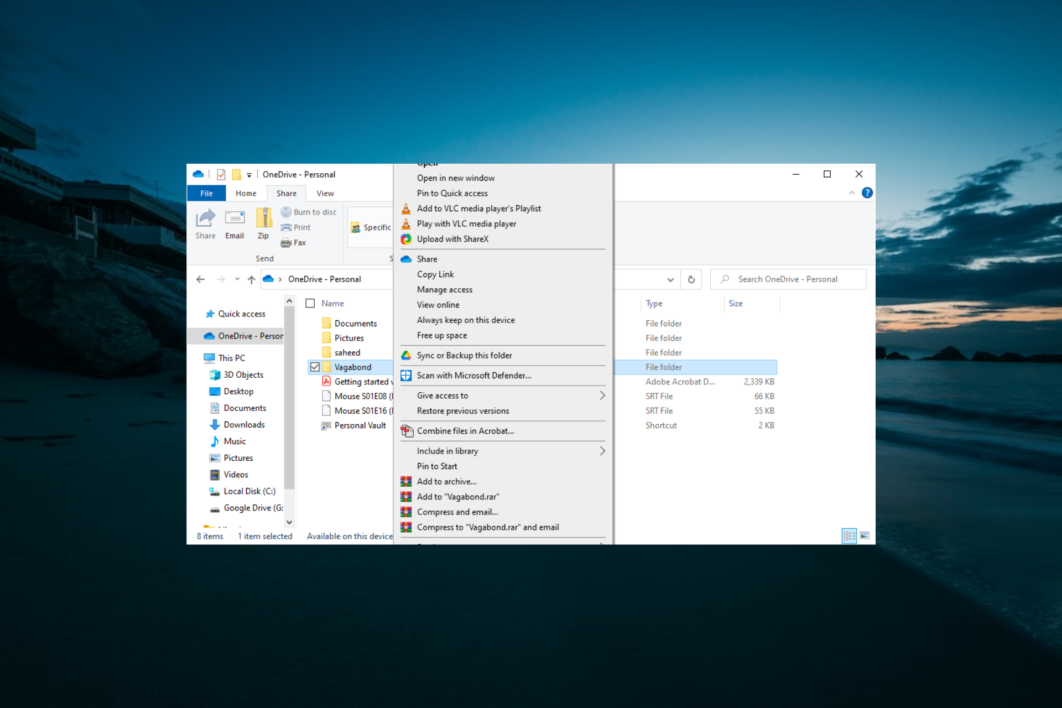This screenshot has width=1062, height=708.
Task: Select Upload with ShareX
Action: point(452,239)
